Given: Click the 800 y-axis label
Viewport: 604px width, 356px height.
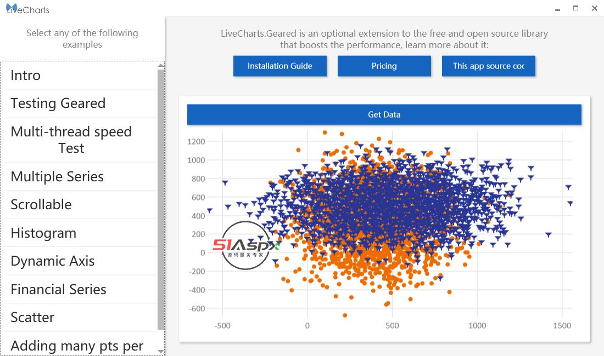Looking at the screenshot, I should tap(198, 179).
